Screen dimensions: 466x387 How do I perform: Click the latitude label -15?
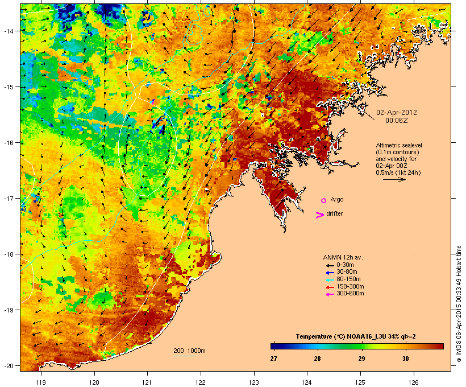pyautogui.click(x=8, y=87)
